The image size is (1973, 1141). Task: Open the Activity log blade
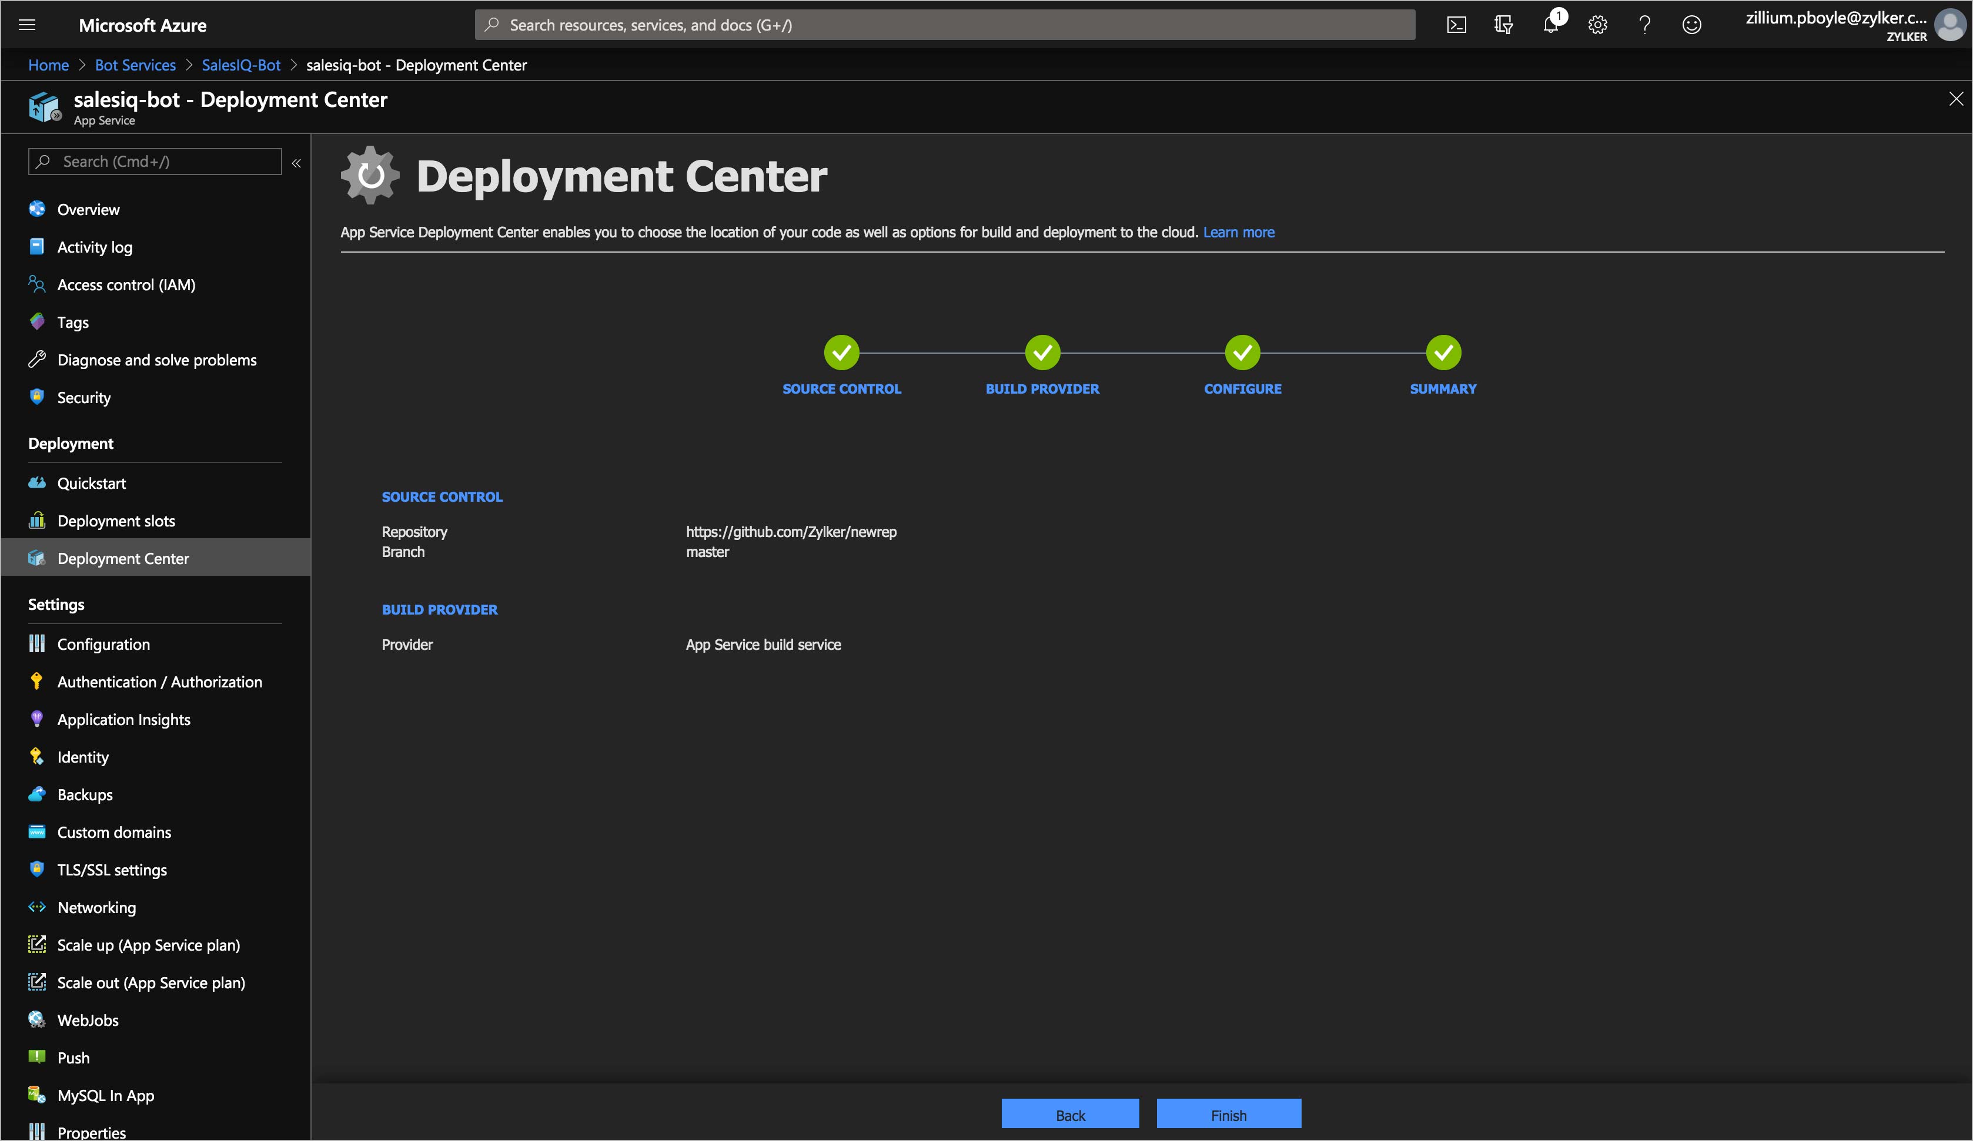coord(94,247)
